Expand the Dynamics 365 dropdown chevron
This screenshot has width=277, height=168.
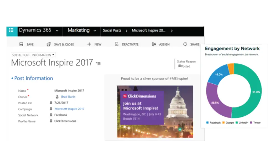(x=57, y=31)
